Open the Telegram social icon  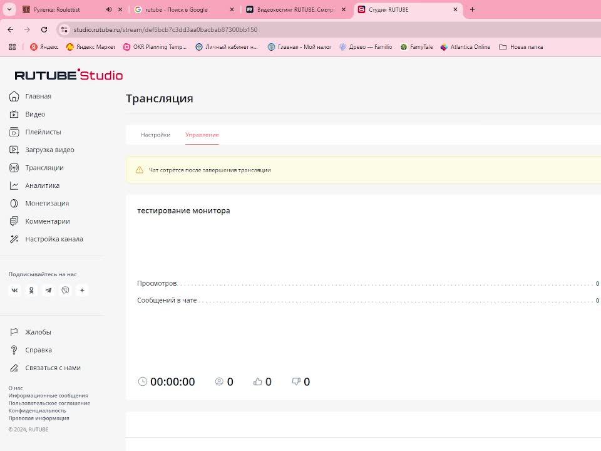[x=48, y=290]
